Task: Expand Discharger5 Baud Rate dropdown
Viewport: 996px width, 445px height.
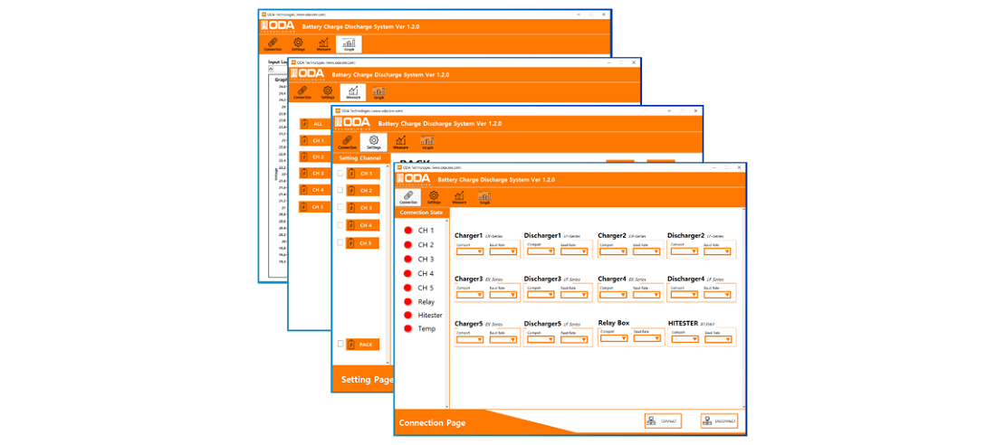Action: click(574, 339)
